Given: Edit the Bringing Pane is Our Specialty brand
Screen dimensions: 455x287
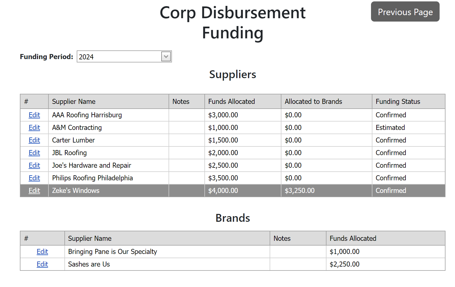Looking at the screenshot, I should coord(42,252).
